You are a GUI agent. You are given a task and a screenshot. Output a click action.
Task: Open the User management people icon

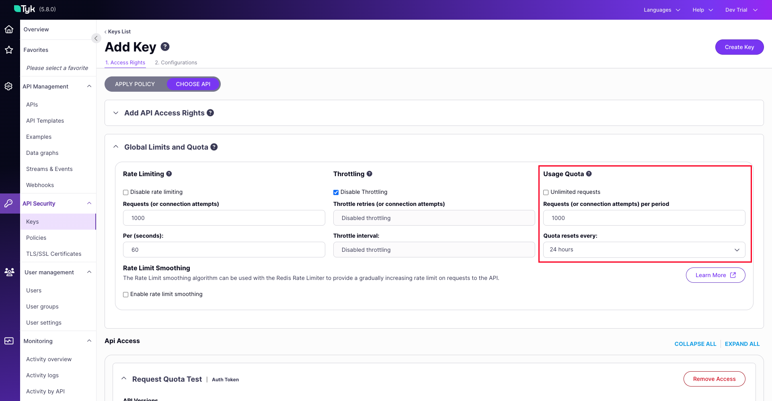pyautogui.click(x=9, y=272)
